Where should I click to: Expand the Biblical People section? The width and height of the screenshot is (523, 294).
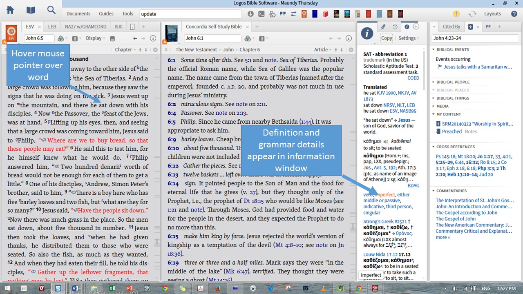[x=453, y=82]
